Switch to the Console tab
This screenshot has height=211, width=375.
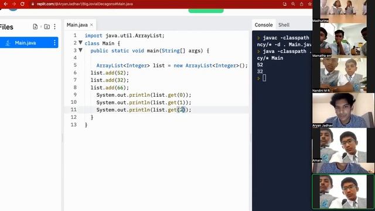point(264,25)
